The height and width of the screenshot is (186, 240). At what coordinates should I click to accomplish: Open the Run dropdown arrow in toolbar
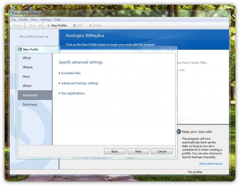[40, 25]
